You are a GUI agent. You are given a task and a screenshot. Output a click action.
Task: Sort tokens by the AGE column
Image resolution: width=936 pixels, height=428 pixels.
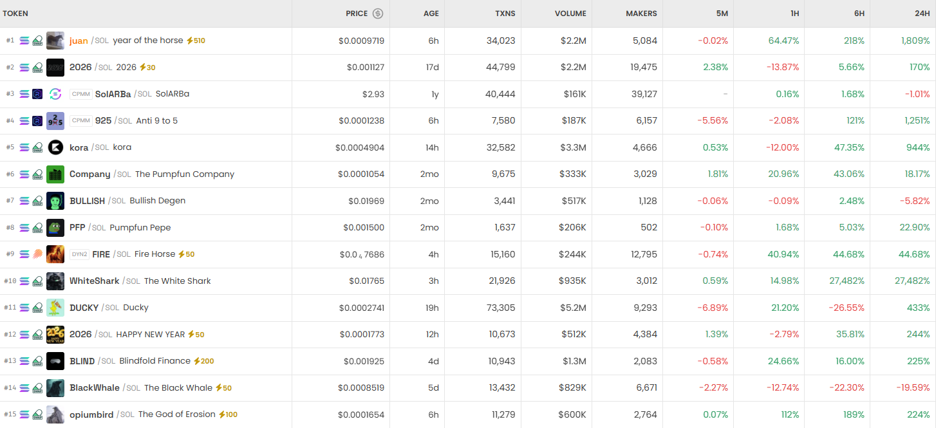tap(431, 14)
